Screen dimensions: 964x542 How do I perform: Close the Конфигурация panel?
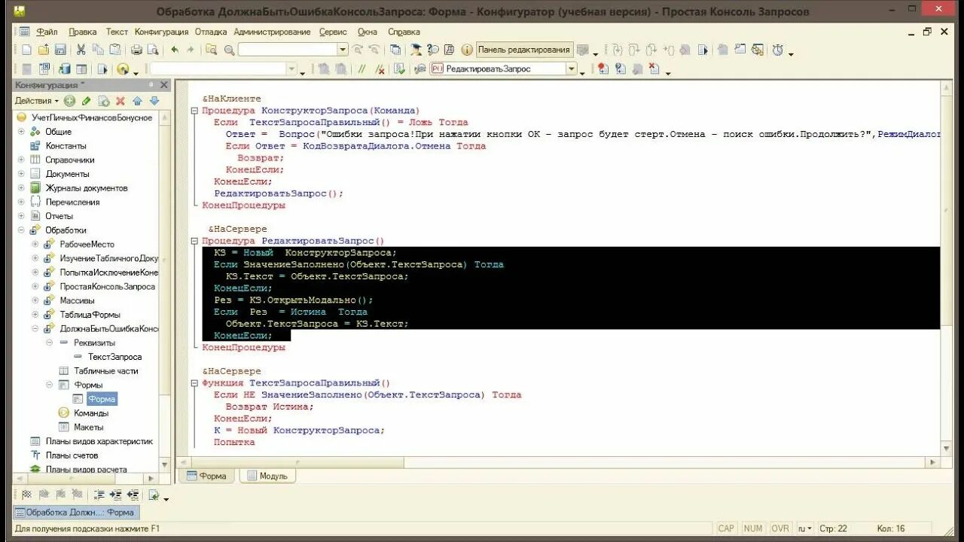tap(164, 86)
